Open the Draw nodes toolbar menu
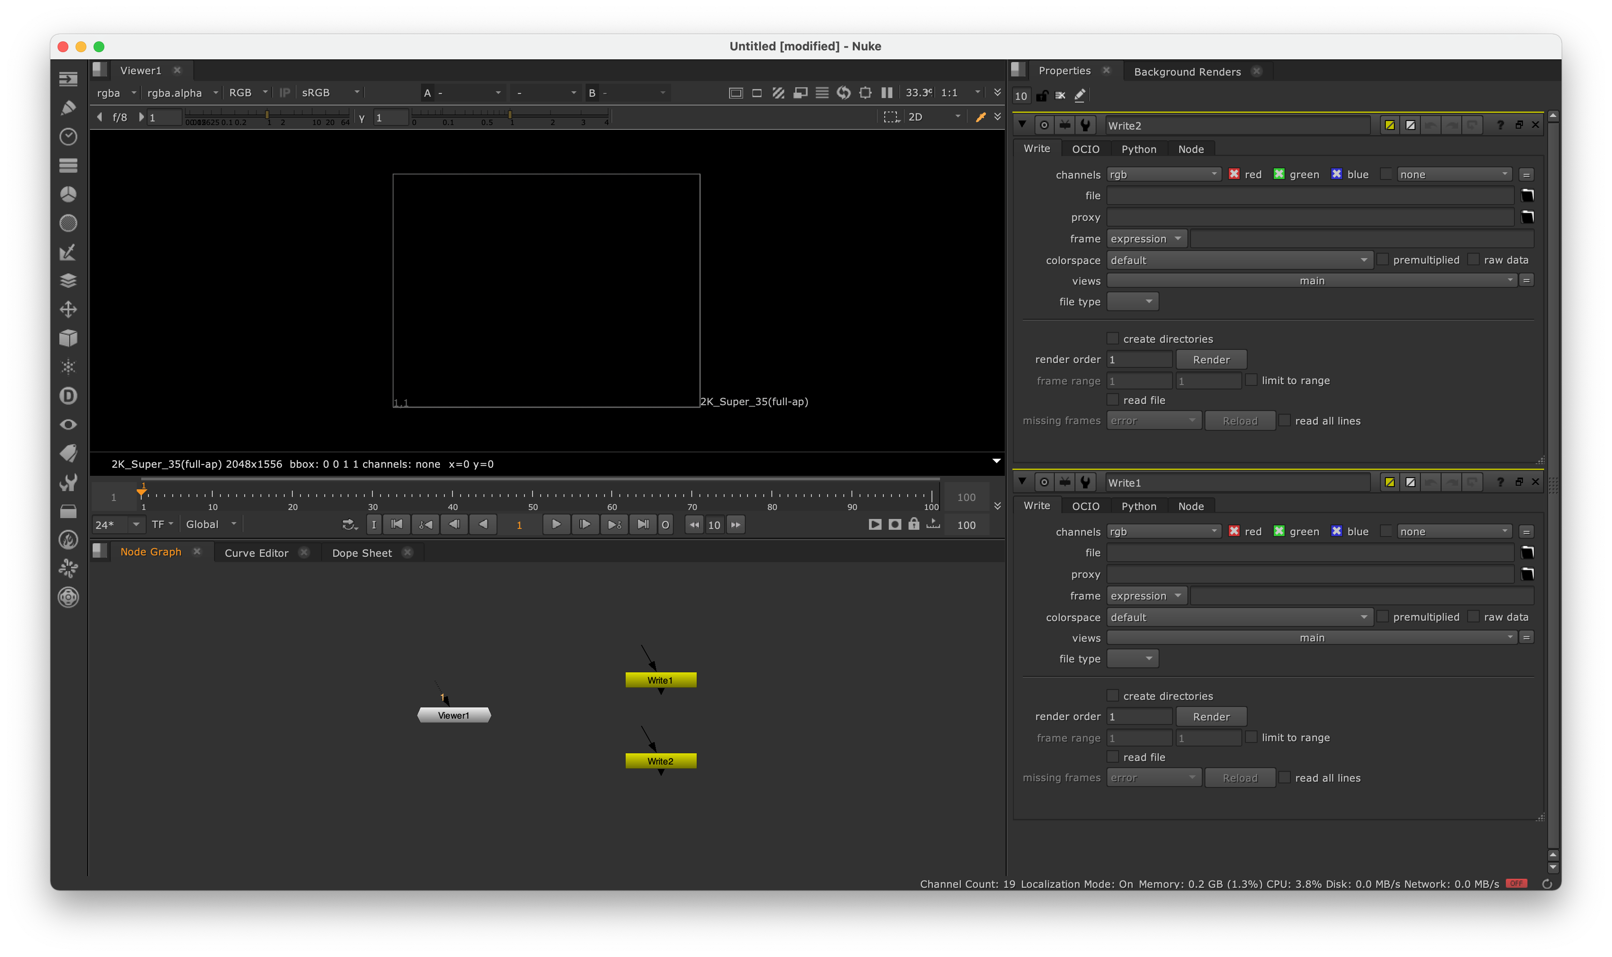The image size is (1612, 957). [x=68, y=107]
